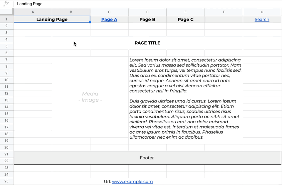The image size is (282, 185).
Task: Select column F header
Action: [x=224, y=12]
